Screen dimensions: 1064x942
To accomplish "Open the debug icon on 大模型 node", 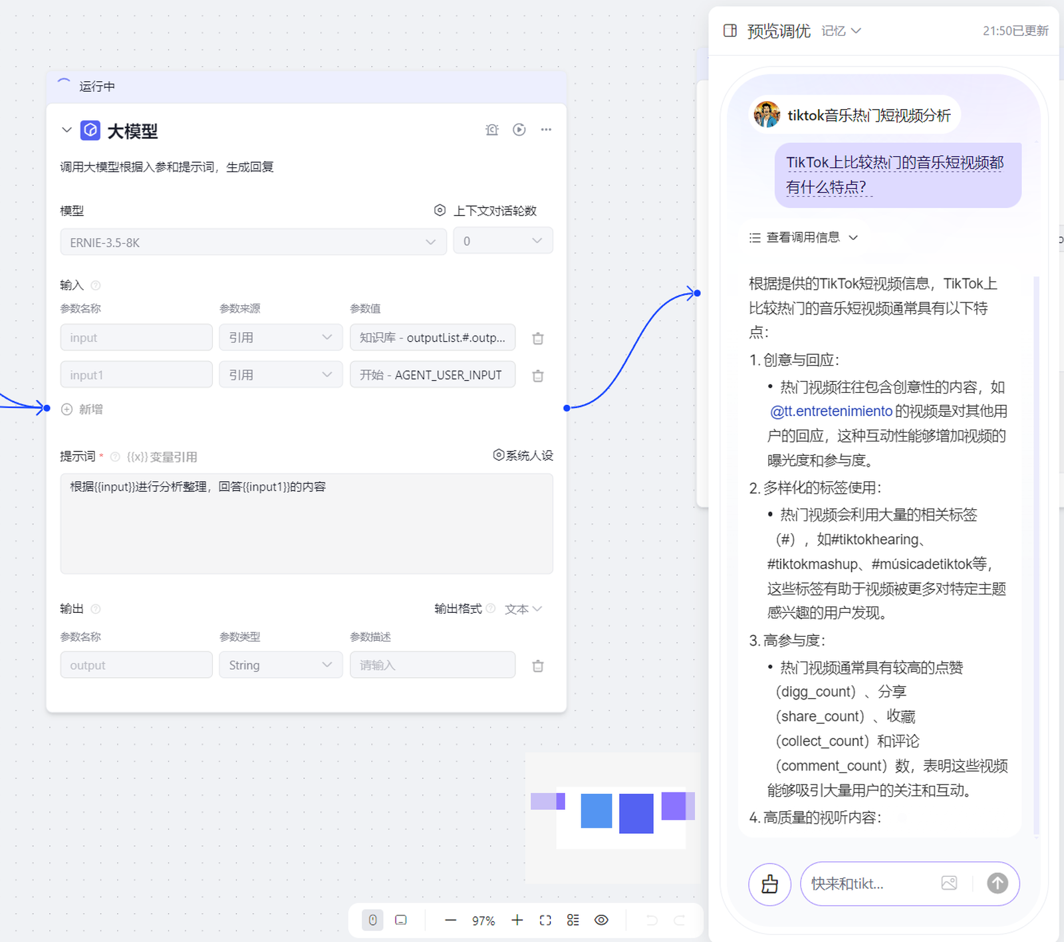I will 492,130.
